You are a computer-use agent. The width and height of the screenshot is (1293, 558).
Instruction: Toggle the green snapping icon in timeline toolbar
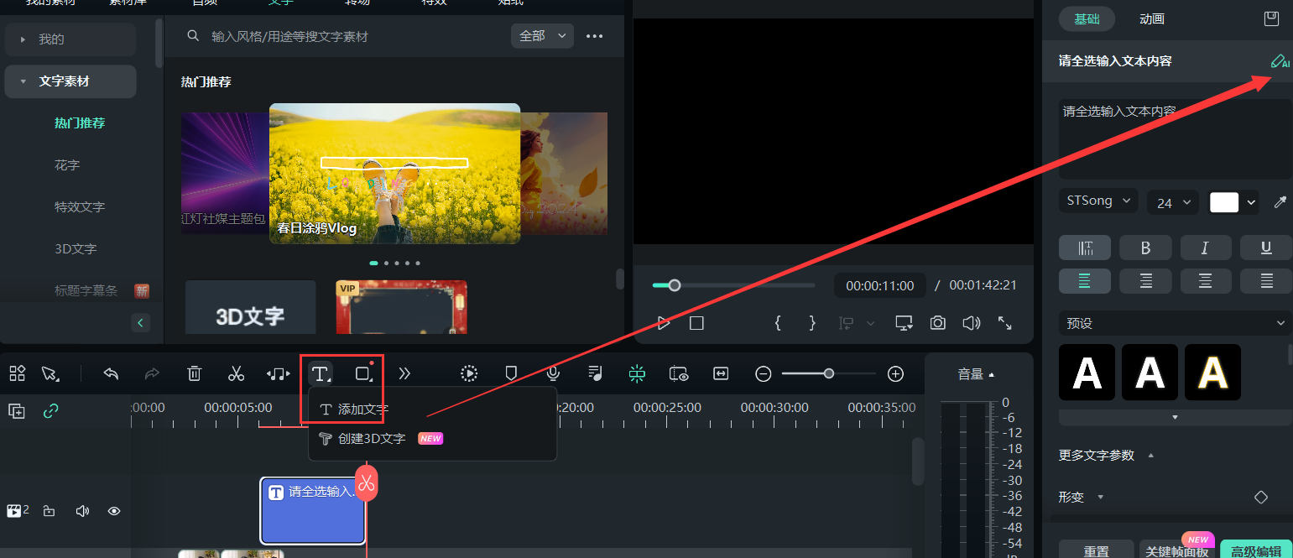pyautogui.click(x=637, y=373)
